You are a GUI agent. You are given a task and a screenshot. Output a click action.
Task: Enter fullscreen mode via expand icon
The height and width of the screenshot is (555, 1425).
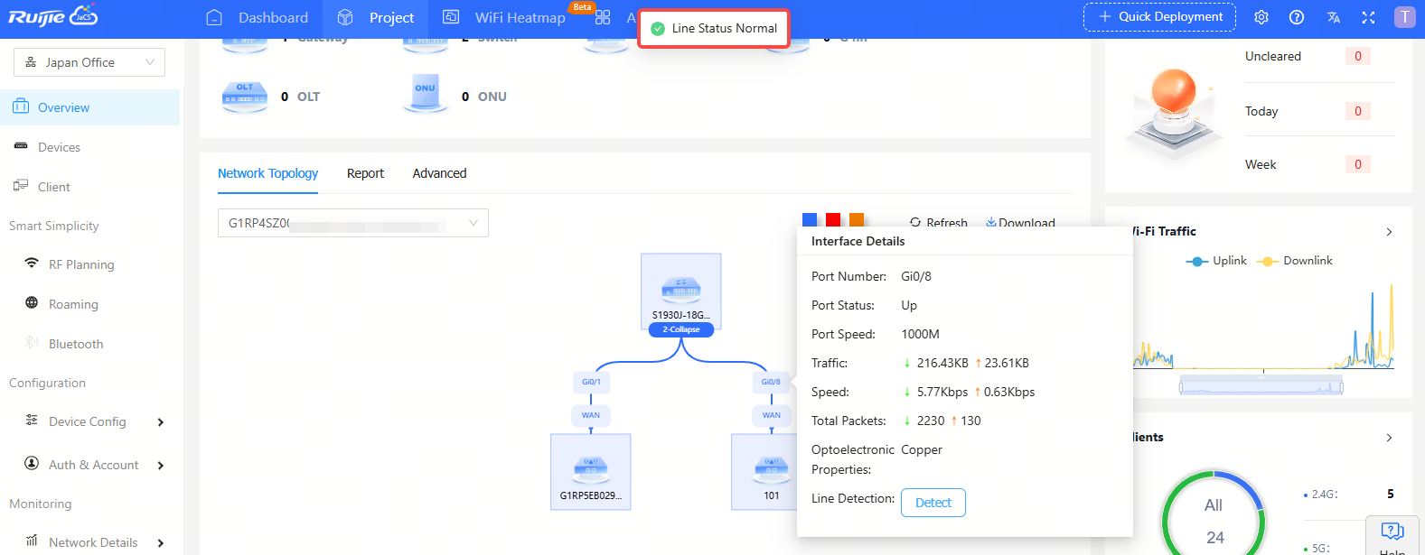pyautogui.click(x=1368, y=17)
